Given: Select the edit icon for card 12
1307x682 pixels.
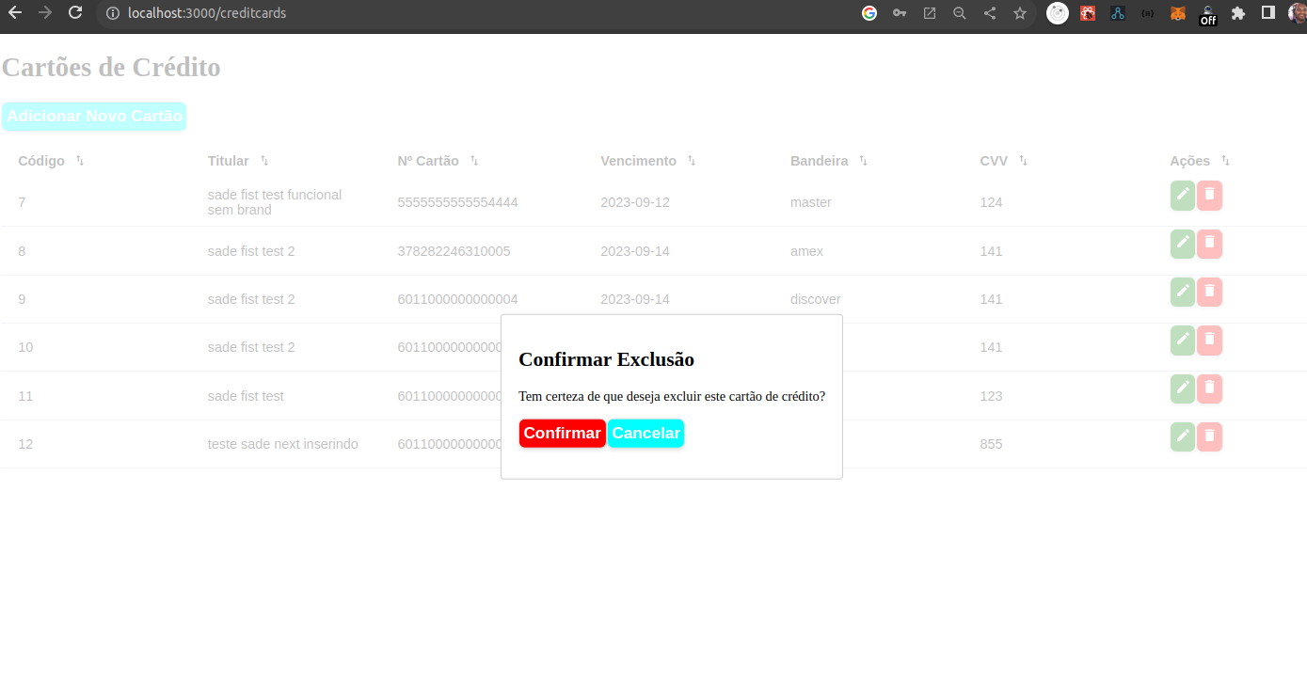Looking at the screenshot, I should click(1182, 436).
